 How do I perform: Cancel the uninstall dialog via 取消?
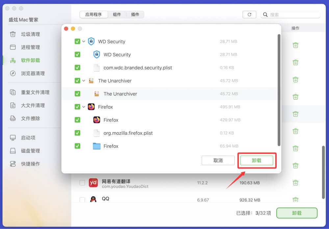218,161
